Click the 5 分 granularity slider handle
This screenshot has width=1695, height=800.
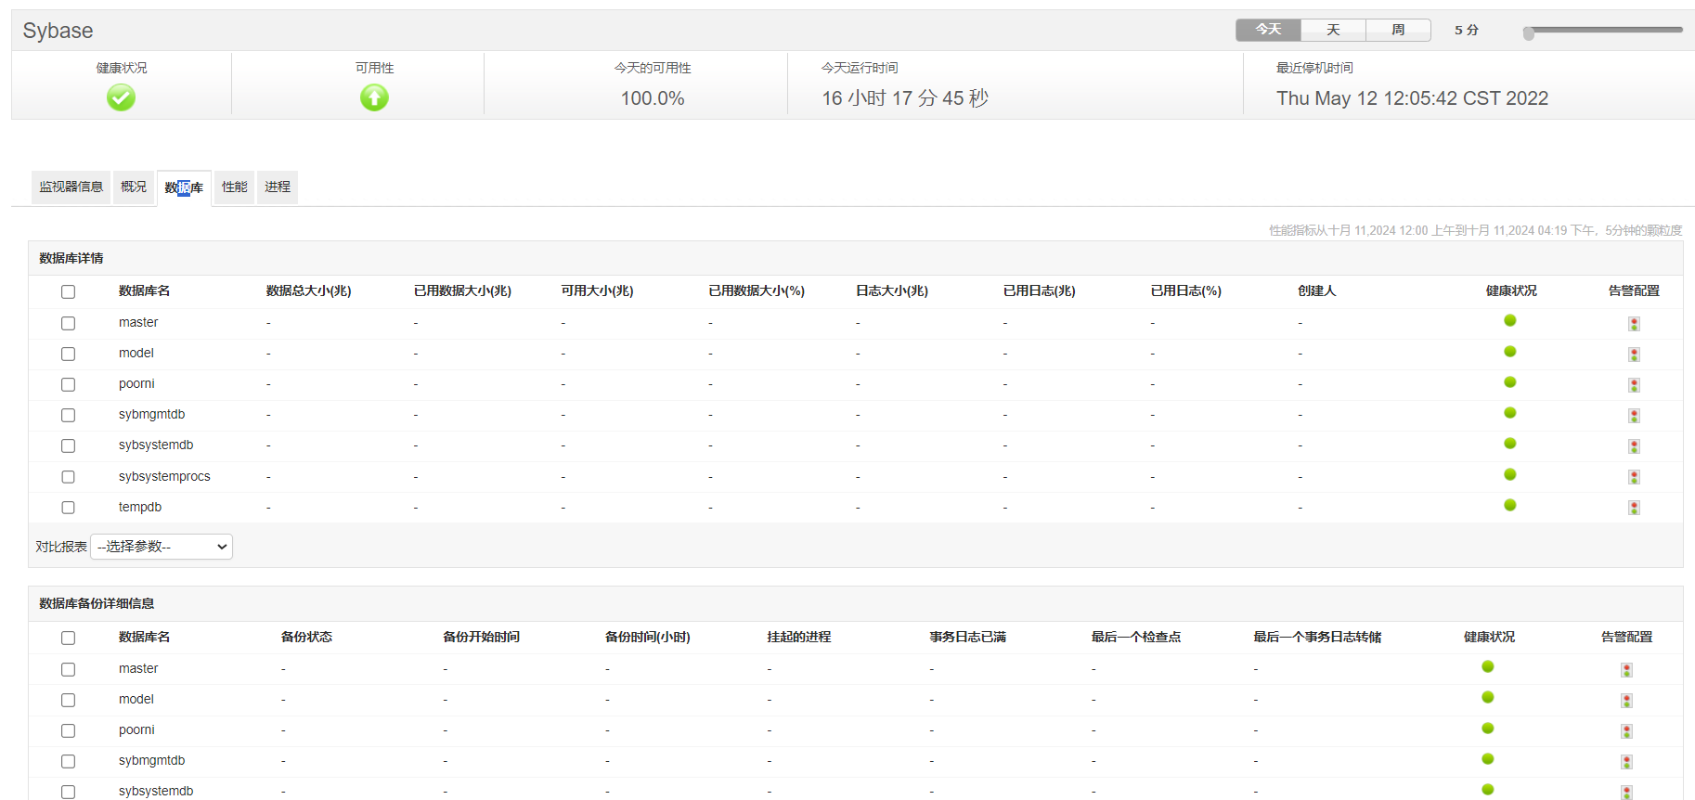[x=1529, y=33]
